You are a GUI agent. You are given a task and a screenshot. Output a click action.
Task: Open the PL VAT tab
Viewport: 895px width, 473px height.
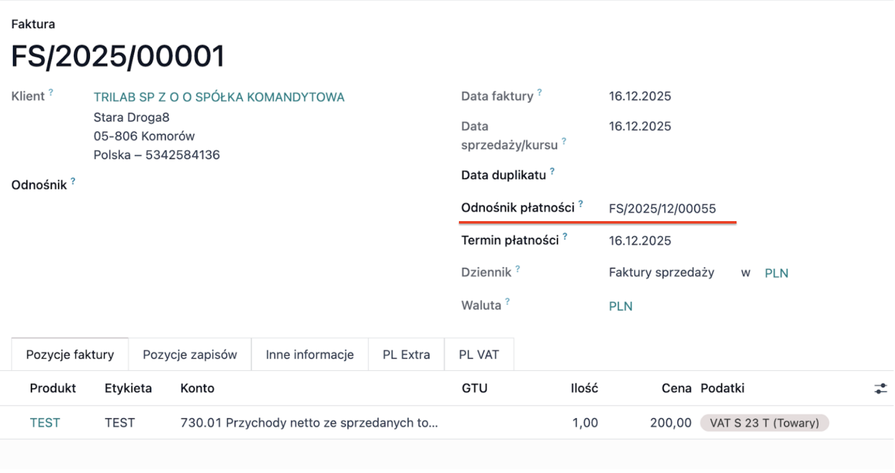pyautogui.click(x=478, y=355)
